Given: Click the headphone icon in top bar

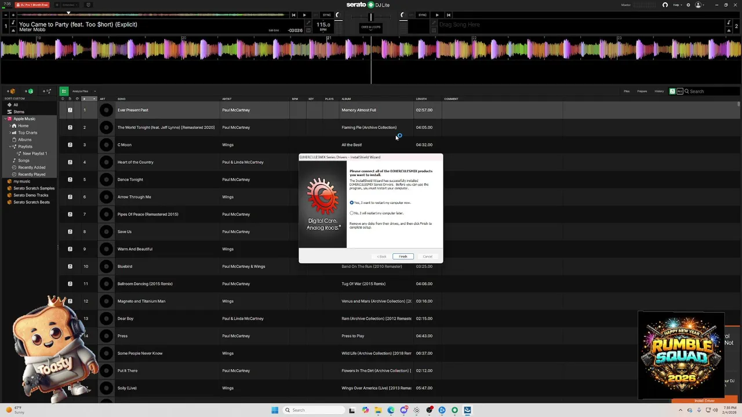Looking at the screenshot, I should [665, 5].
